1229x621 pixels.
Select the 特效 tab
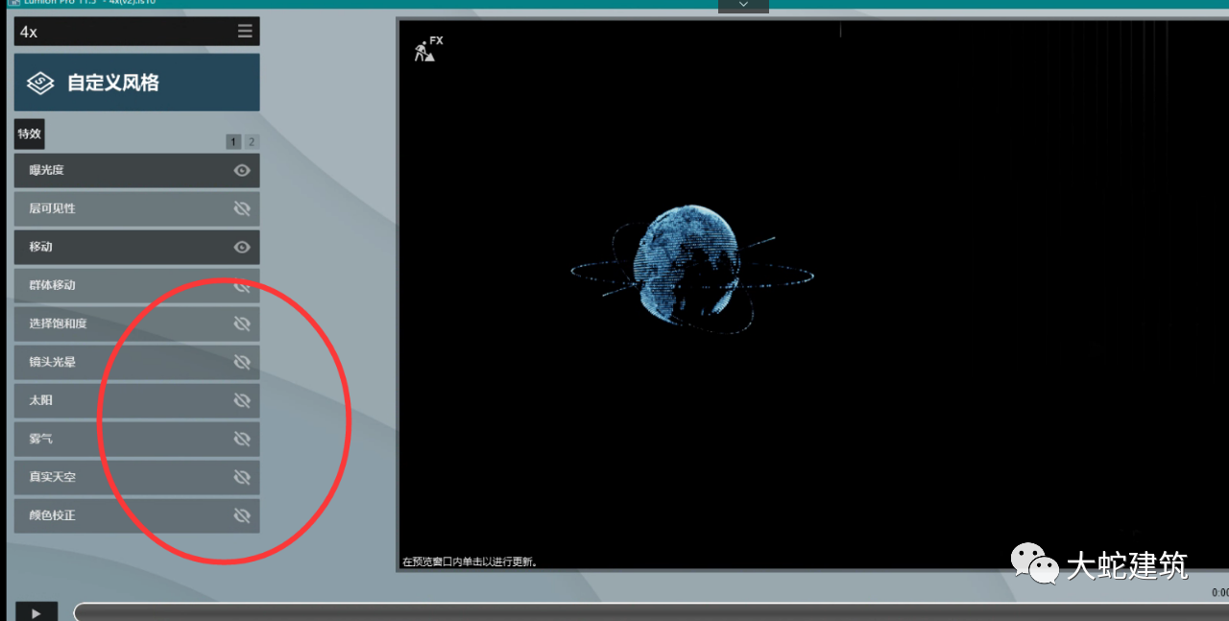pyautogui.click(x=30, y=133)
